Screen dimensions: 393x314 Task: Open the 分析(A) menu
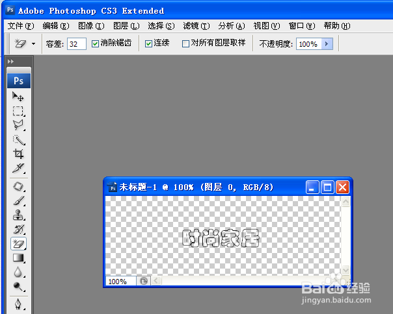[x=232, y=26]
